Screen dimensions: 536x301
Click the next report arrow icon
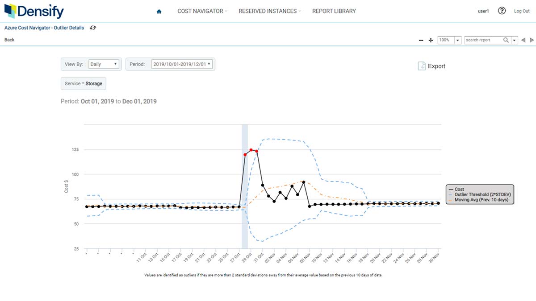coord(531,40)
